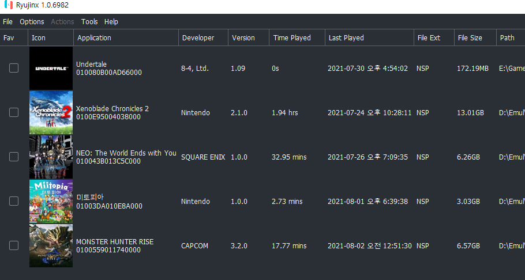Click the 6.57GB file size cell
The height and width of the screenshot is (280, 525).
[468, 246]
